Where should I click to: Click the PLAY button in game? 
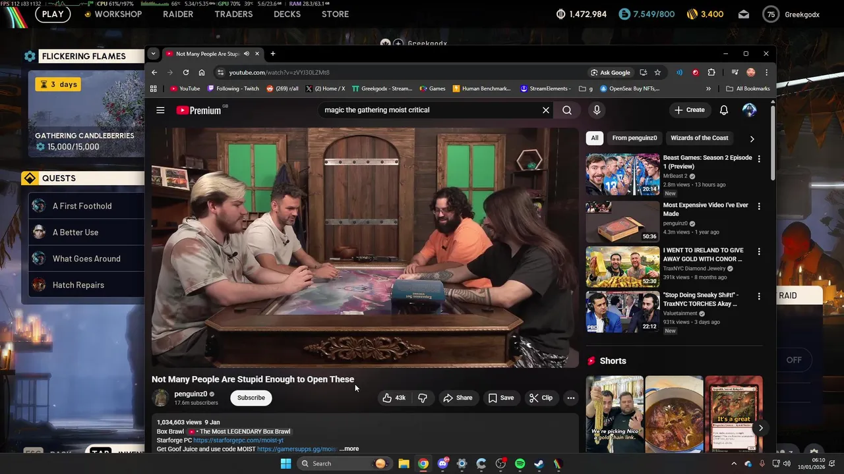pos(53,14)
